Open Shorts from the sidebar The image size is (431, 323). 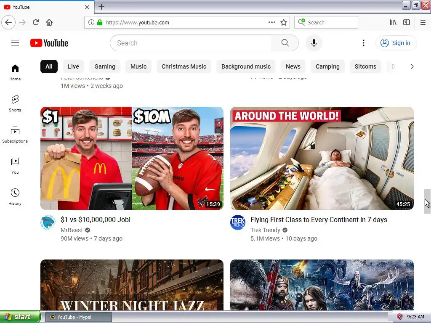coord(15,103)
